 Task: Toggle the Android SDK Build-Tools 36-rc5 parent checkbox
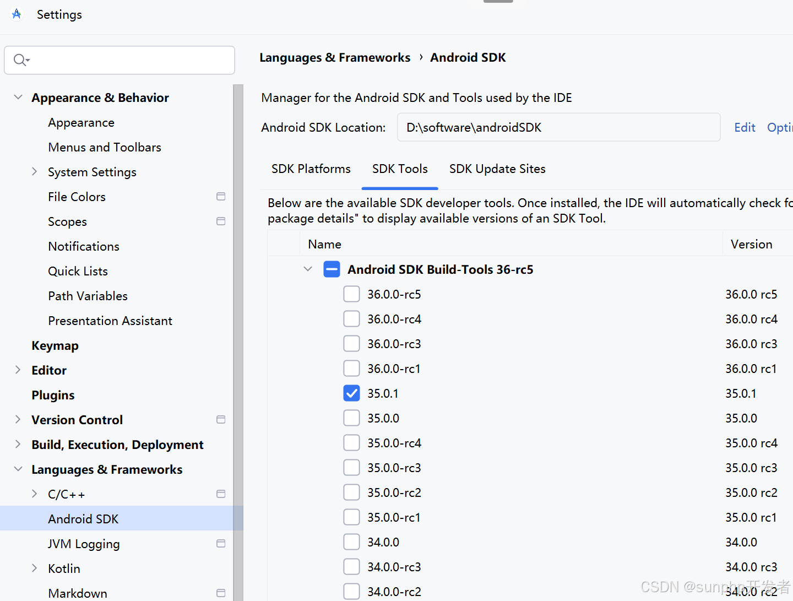(x=332, y=269)
